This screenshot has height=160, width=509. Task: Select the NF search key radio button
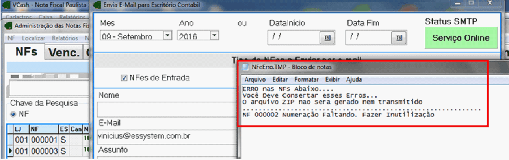13,114
